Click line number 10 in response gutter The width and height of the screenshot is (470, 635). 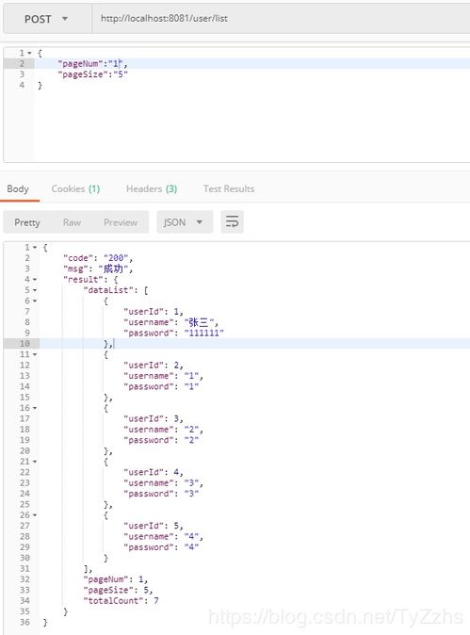[x=24, y=344]
